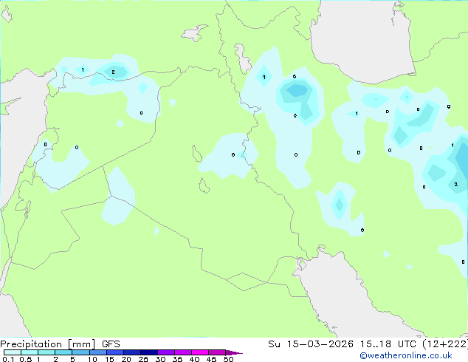The width and height of the screenshot is (468, 362).
Task: Select the 0.1–0.5 mm legend color swatch
Action: coord(13,352)
